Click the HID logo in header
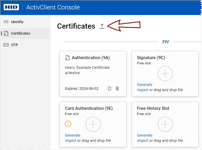Image resolution: width=202 pixels, height=150 pixels. 11,7
